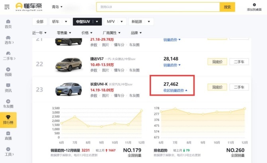Open the 厂商属性 filter dropdown
267x163 pixels.
pos(112,33)
